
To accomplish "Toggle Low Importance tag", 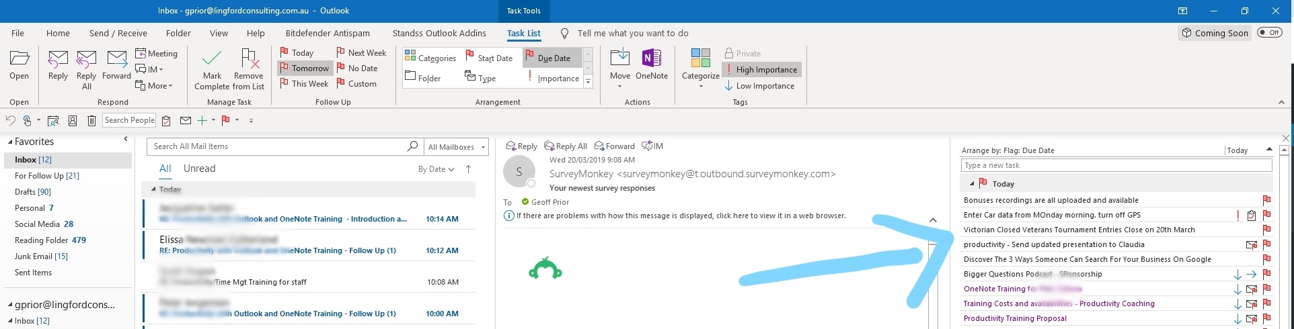I will [x=760, y=86].
